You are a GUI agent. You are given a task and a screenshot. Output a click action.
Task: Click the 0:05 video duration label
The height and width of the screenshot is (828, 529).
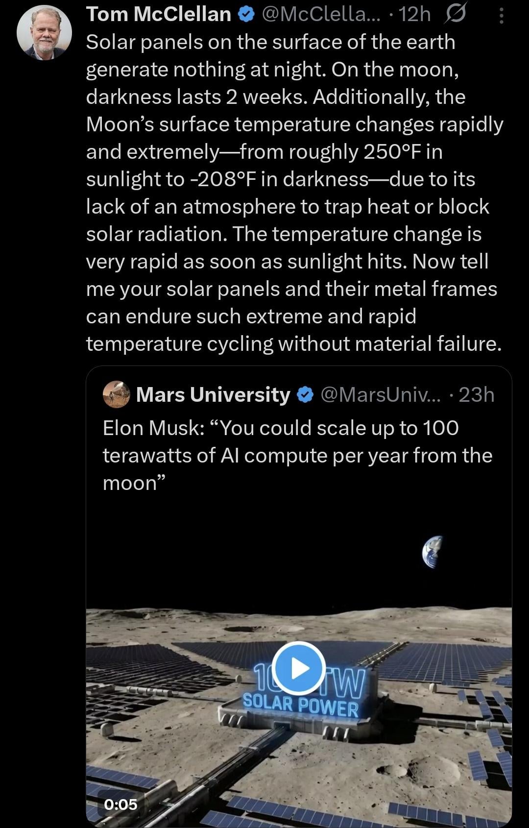click(120, 804)
